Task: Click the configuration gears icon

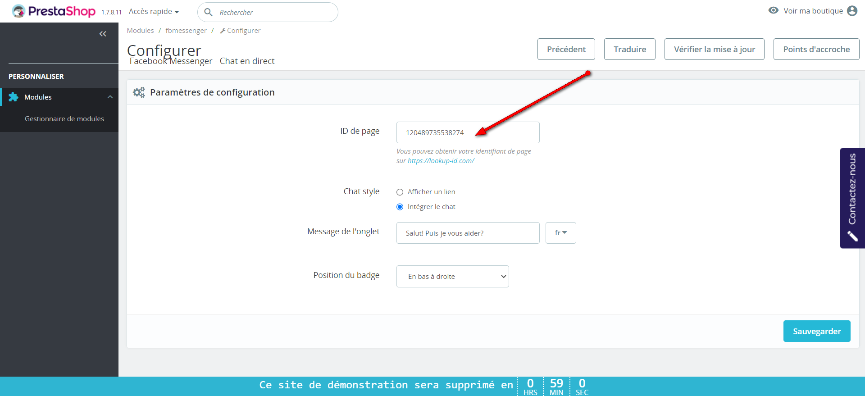Action: pos(139,92)
